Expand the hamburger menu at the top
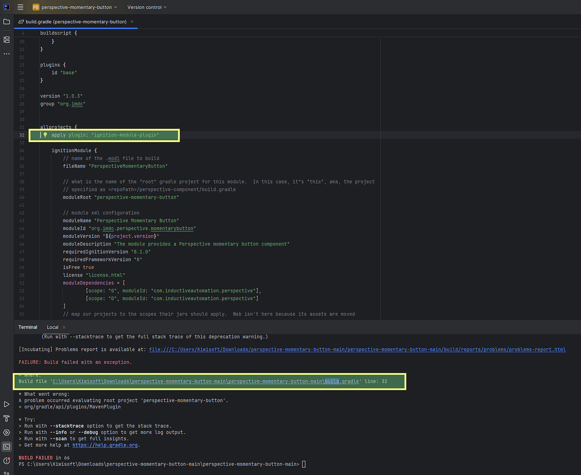This screenshot has height=475, width=581. click(x=20, y=7)
